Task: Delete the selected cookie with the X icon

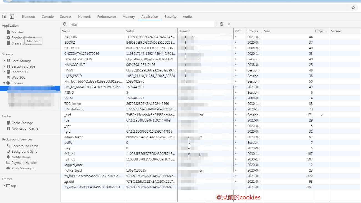Action: click(x=229, y=24)
